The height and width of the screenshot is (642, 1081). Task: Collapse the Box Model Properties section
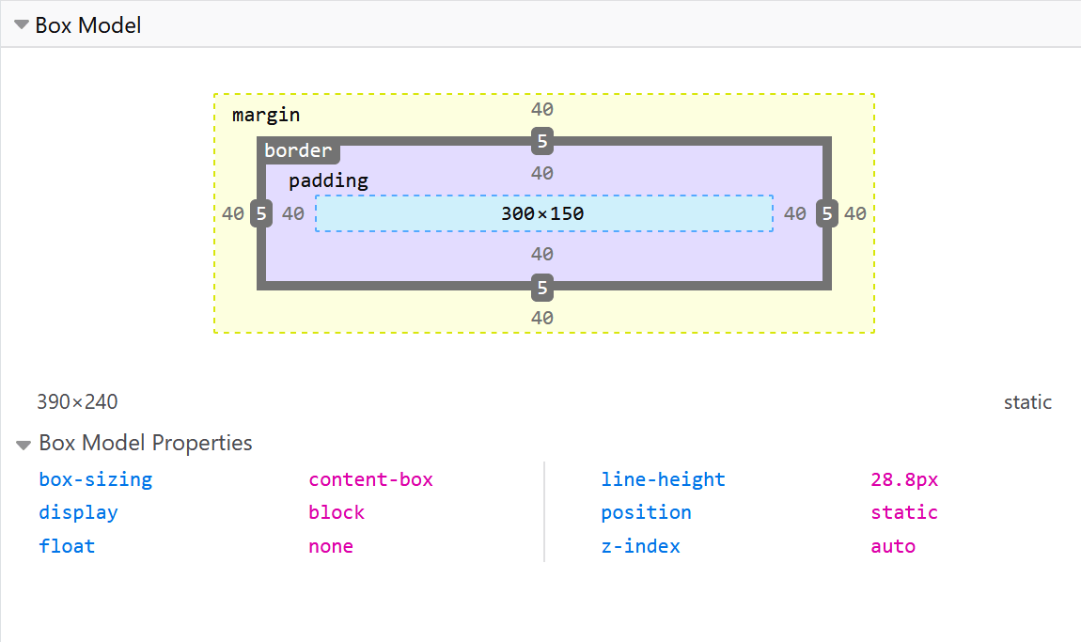point(23,443)
